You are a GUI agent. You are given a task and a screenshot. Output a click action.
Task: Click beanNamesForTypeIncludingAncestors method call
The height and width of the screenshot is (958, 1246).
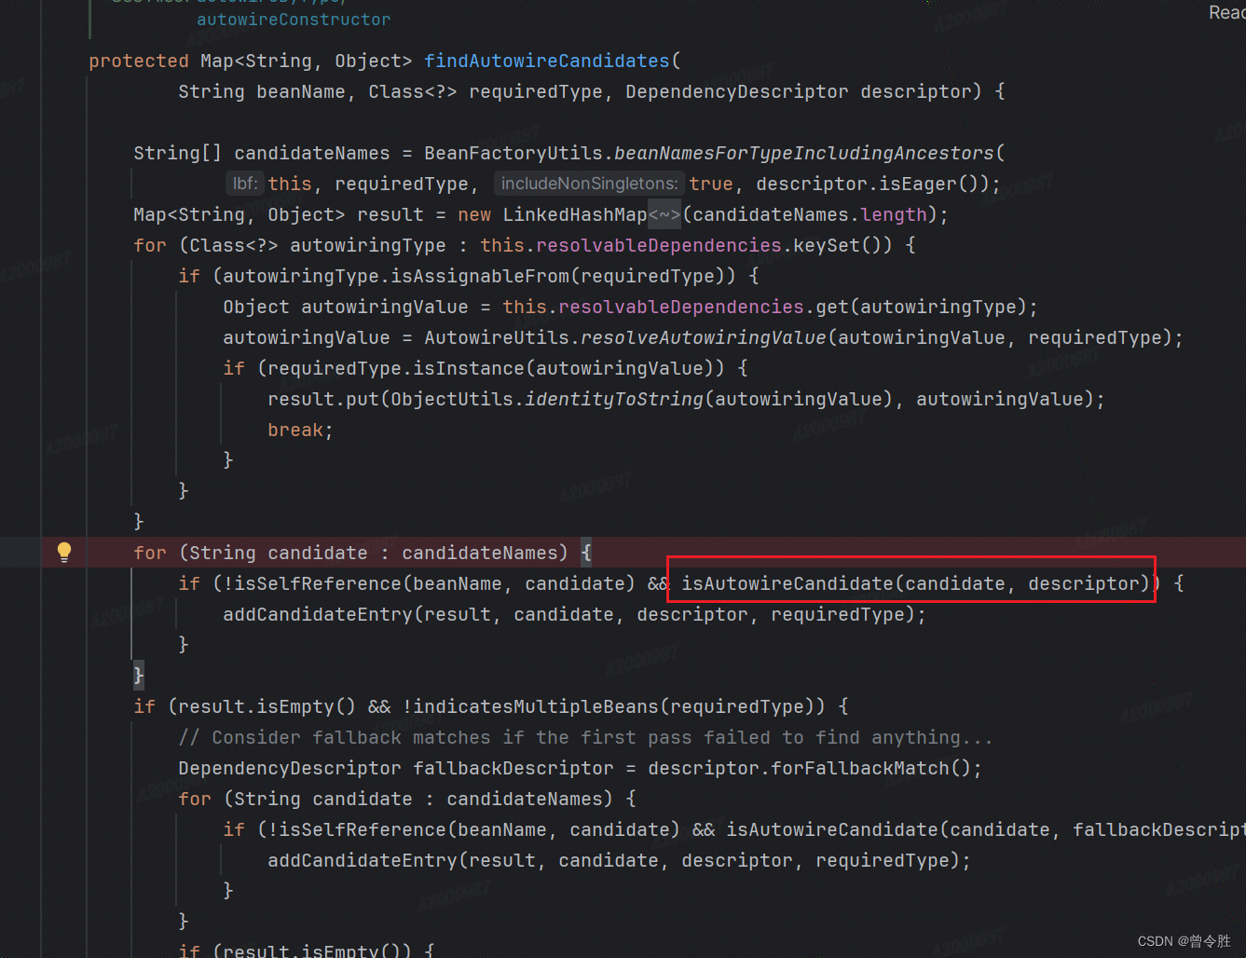coord(804,153)
